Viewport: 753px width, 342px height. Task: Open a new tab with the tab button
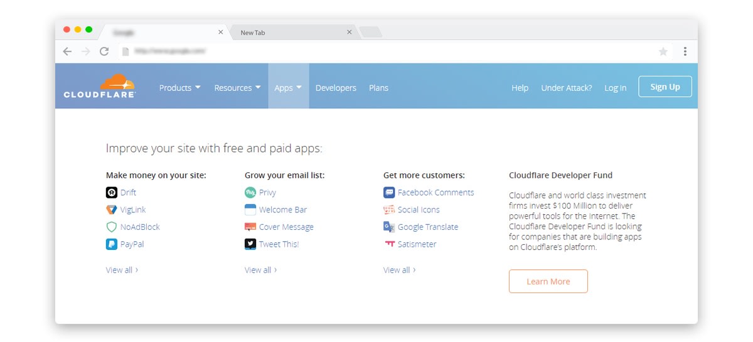pos(370,32)
